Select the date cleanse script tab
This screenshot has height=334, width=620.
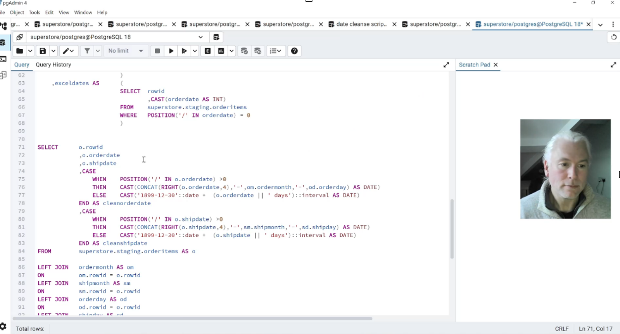pos(361,24)
